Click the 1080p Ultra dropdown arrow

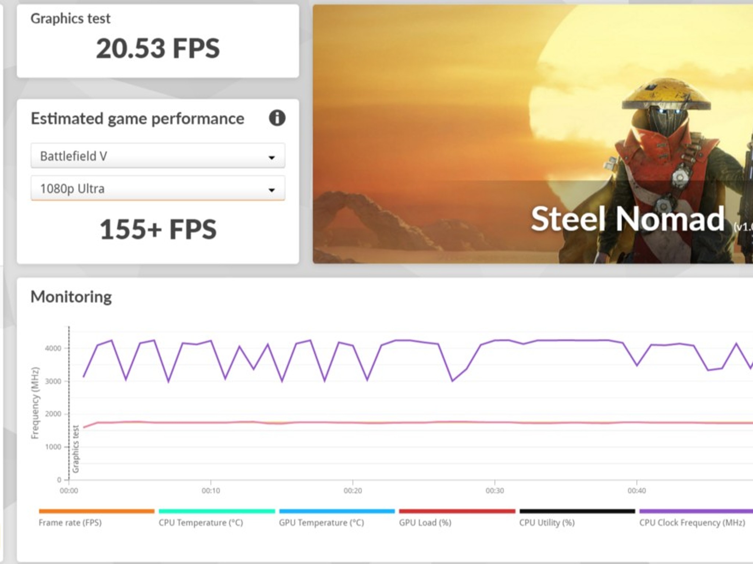272,190
